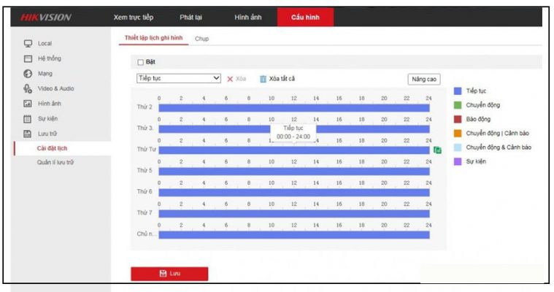The height and width of the screenshot is (292, 554).
Task: Click the Hình ảnh sidebar icon
Action: point(28,104)
